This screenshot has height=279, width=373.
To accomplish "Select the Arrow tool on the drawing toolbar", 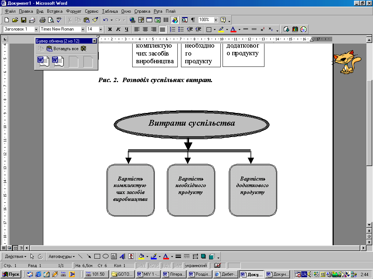I will coord(89,256).
